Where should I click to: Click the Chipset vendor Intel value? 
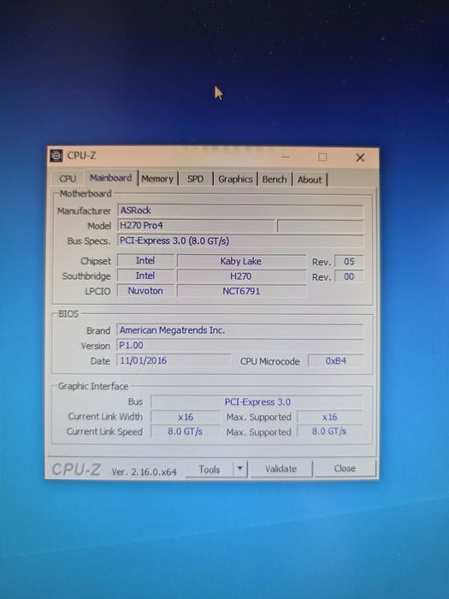(145, 260)
